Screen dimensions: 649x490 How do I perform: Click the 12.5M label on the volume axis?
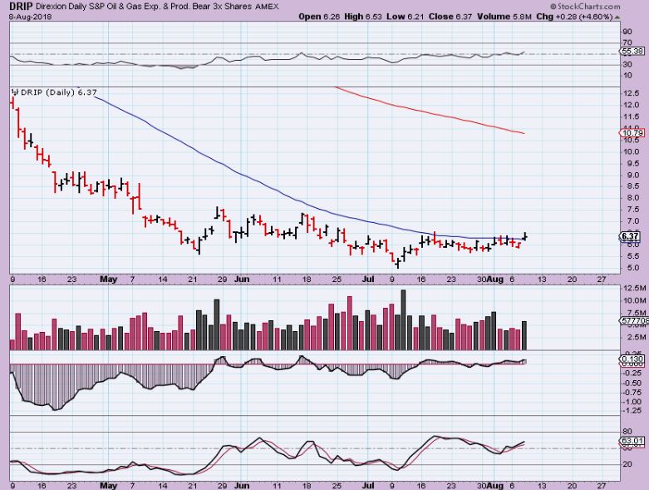635,288
